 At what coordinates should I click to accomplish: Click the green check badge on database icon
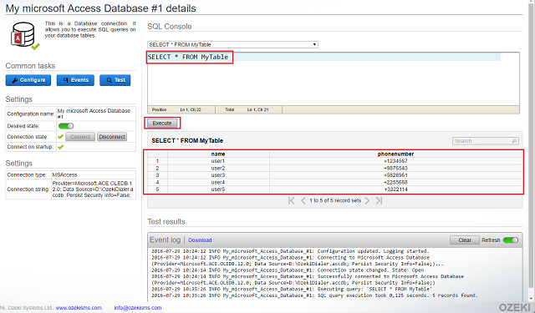[35, 46]
